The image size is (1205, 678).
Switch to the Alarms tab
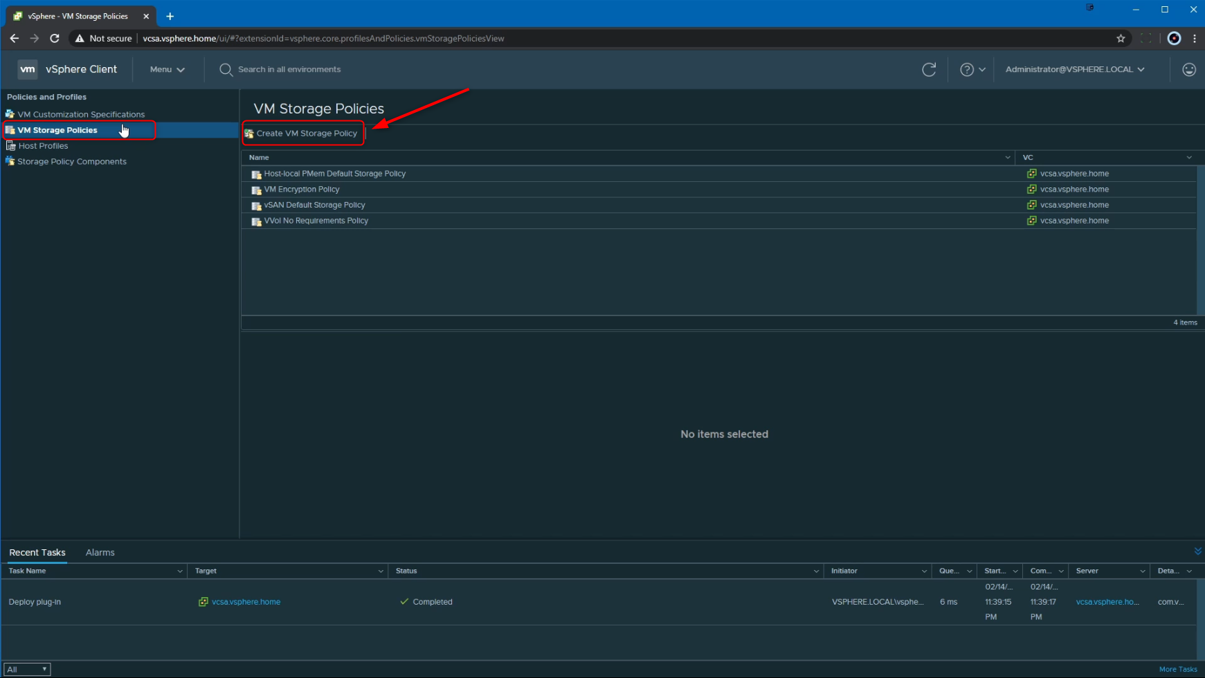point(100,552)
